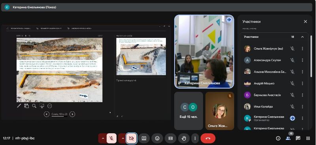Click speaking indicator for Катерина Ємельянова Организатор
The height and width of the screenshot is (145, 316).
[292, 118]
